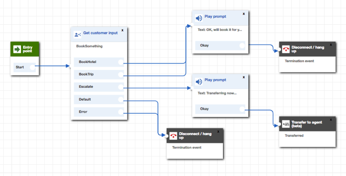Click the Error output connector
This screenshot has width=346, height=176.
[121, 112]
